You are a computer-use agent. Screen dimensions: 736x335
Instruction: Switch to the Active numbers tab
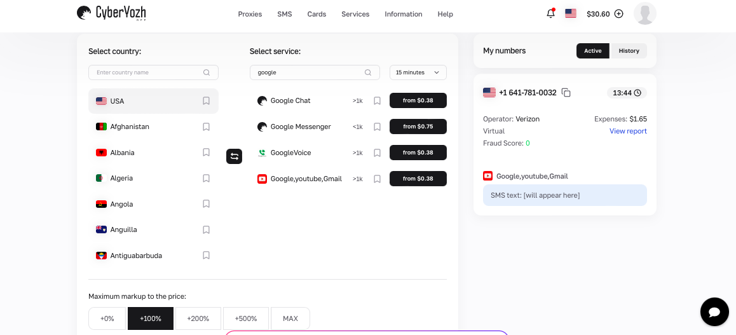pos(593,51)
